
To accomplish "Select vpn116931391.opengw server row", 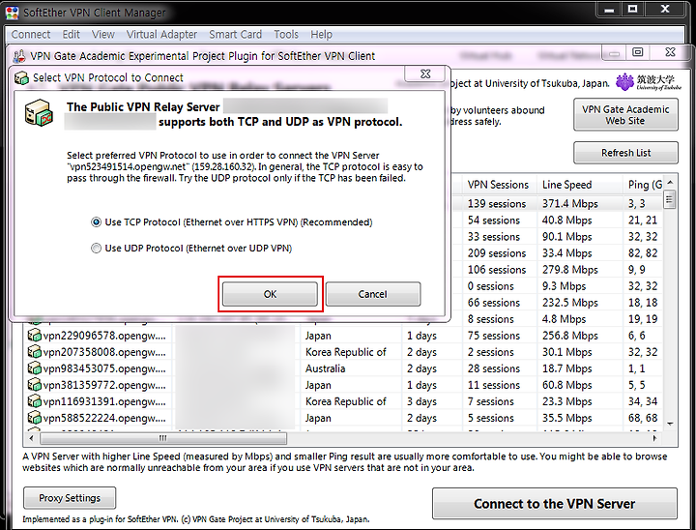I will pyautogui.click(x=344, y=401).
